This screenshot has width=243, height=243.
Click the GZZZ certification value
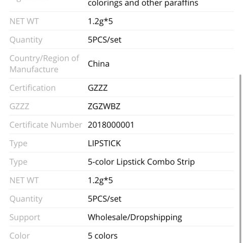coord(98,88)
